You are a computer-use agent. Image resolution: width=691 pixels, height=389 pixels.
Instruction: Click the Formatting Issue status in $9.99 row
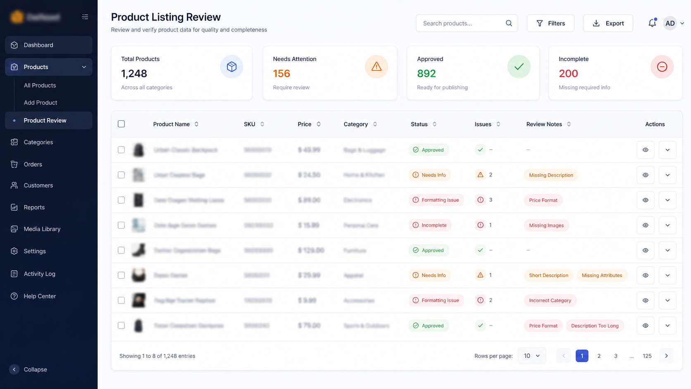pos(436,301)
